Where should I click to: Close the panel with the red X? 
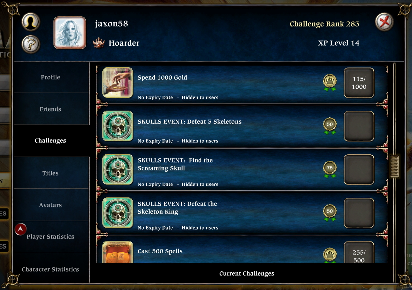pos(384,22)
